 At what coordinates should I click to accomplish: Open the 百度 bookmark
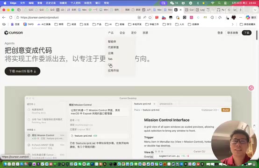coord(15,24)
